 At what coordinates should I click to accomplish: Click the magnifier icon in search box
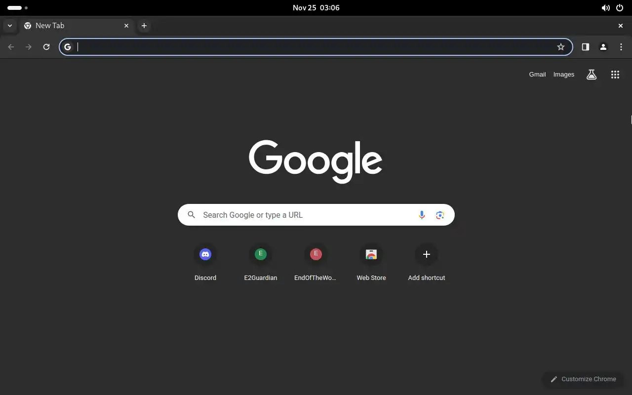click(191, 215)
